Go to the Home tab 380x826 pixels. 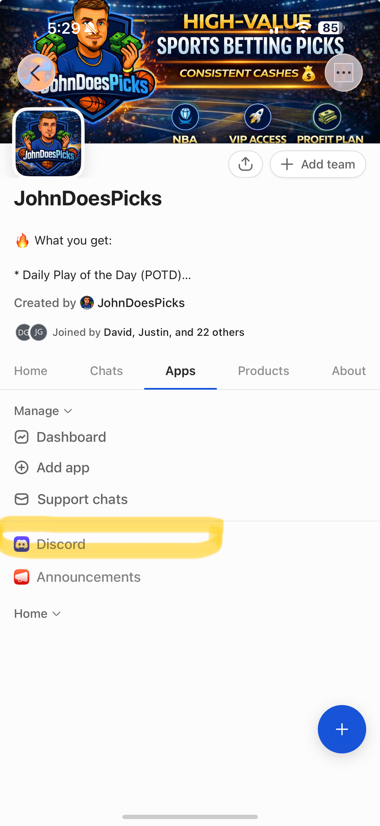click(x=31, y=371)
